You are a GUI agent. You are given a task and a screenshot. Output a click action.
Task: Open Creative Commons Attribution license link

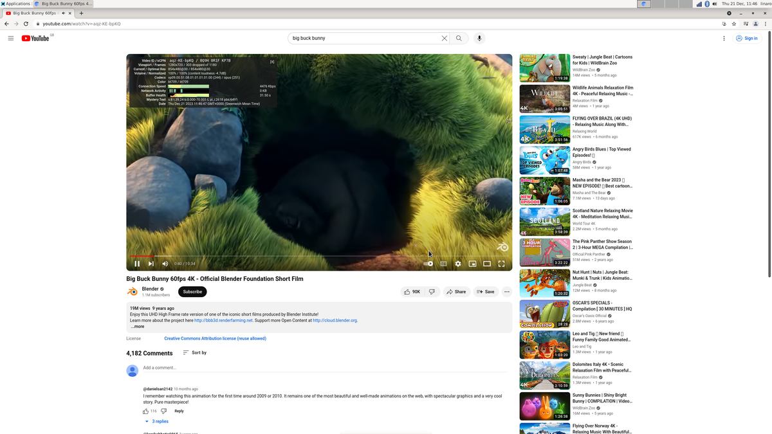215,338
